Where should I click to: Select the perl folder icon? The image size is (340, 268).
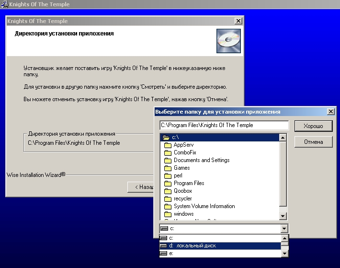click(x=168, y=175)
